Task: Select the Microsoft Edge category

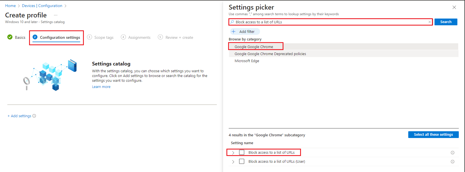Action: coord(247,61)
